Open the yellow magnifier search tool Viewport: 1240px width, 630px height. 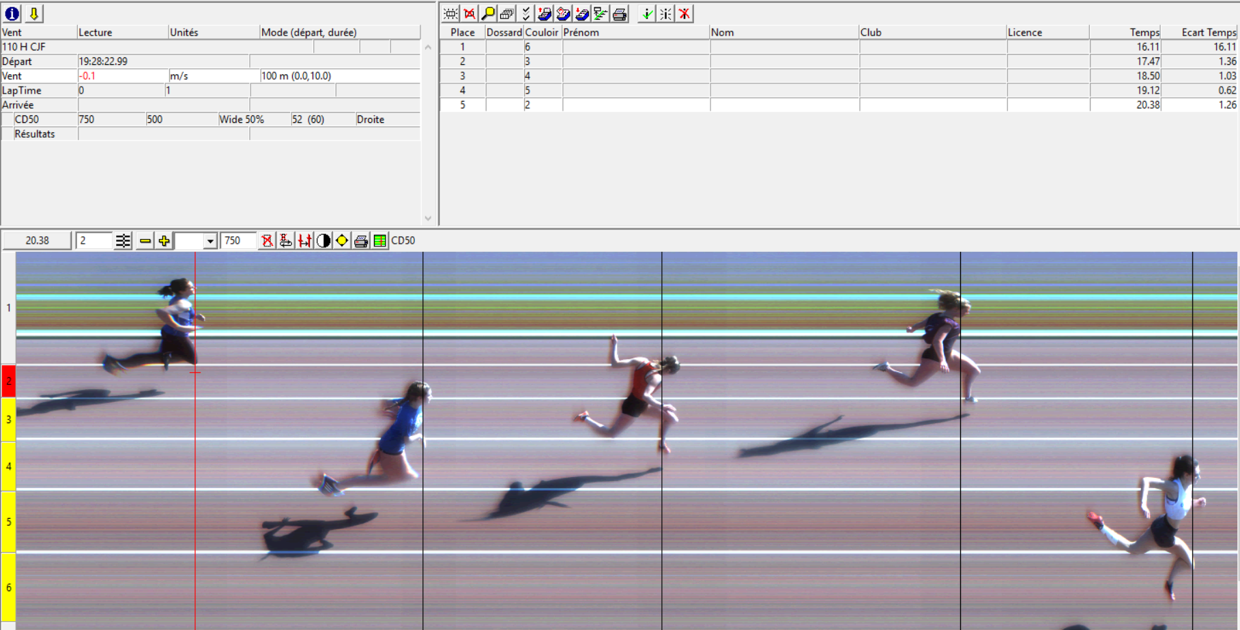click(488, 14)
